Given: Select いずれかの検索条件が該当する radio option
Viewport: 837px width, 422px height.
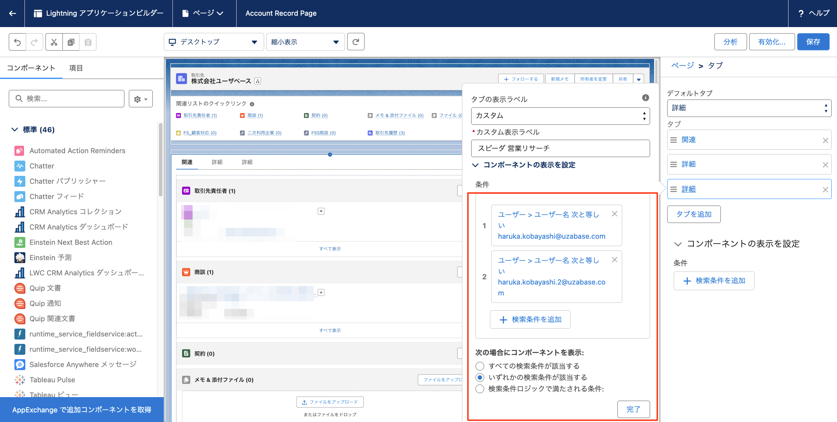Looking at the screenshot, I should [x=480, y=377].
